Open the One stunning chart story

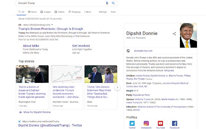[x=66, y=92]
